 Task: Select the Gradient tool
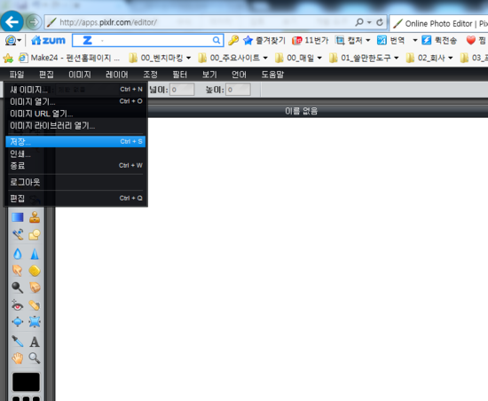click(x=18, y=217)
